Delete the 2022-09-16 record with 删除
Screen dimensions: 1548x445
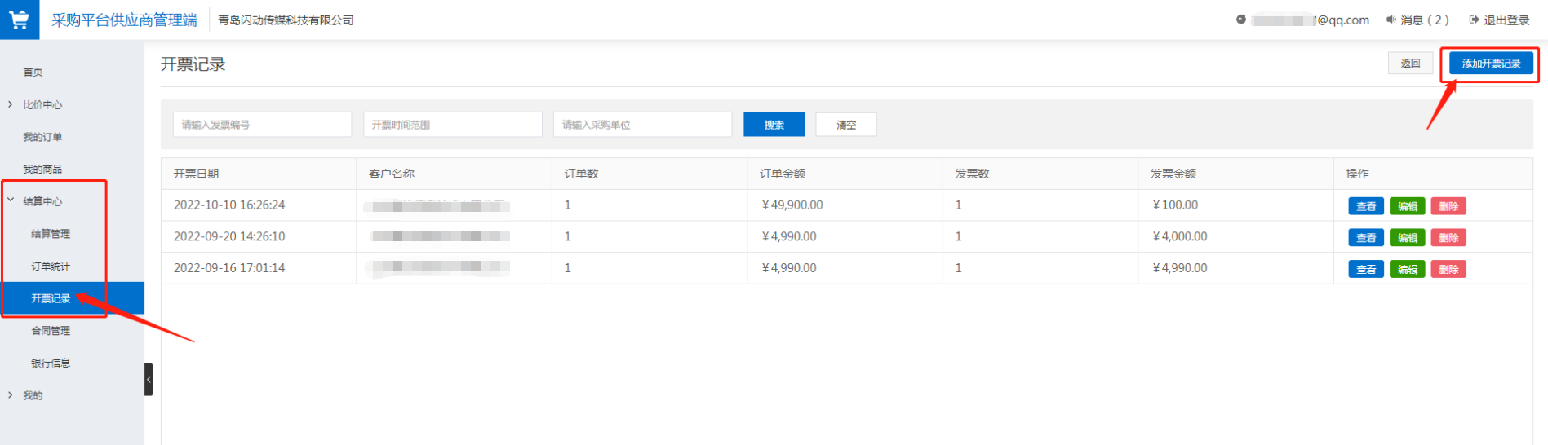pyautogui.click(x=1448, y=269)
